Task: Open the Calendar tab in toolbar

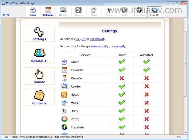Action: click(x=48, y=12)
